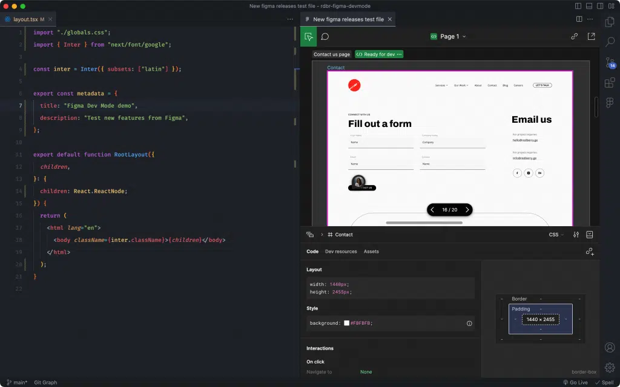
Task: Advance to the next frame in the 16/20 pager
Action: point(467,210)
